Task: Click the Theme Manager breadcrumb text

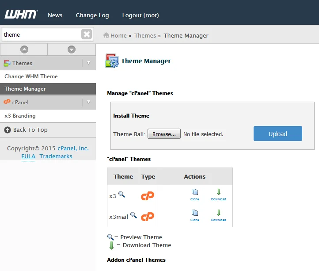Action: pos(186,36)
